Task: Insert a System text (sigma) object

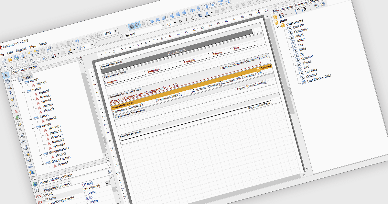Action: pos(20,129)
